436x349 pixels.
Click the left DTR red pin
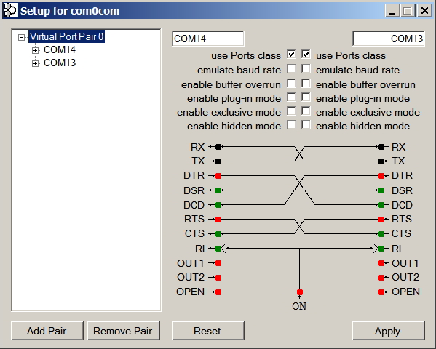(x=218, y=176)
